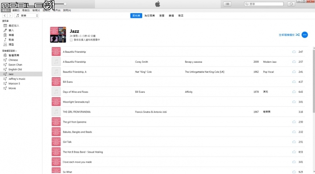The width and height of the screenshot is (315, 174).
Task: Click cloud icon for Moonlight Serenade.mp3
Action: (294, 102)
